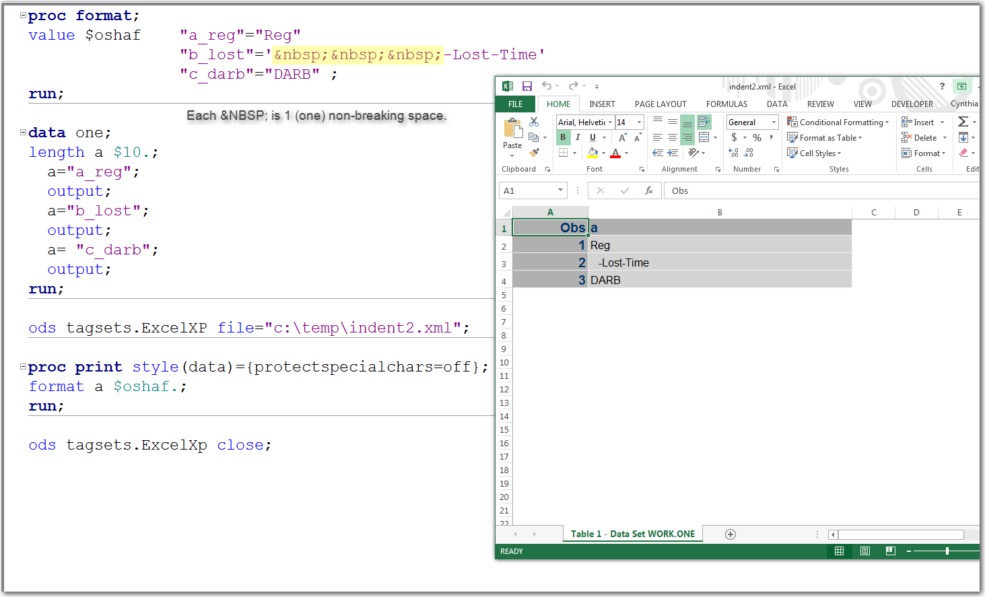
Task: Switch to Page Layout view on status bar
Action: [864, 551]
